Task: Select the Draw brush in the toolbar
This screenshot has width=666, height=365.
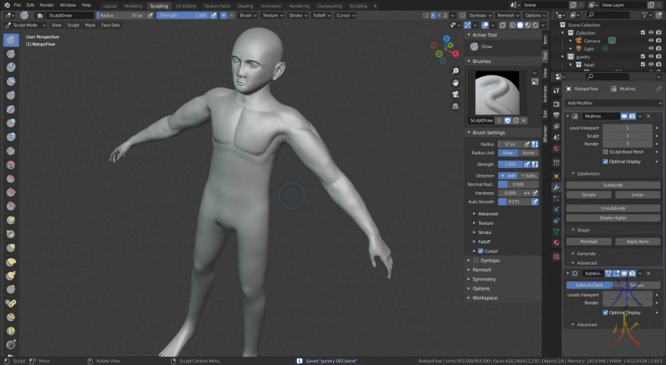Action: 11,40
